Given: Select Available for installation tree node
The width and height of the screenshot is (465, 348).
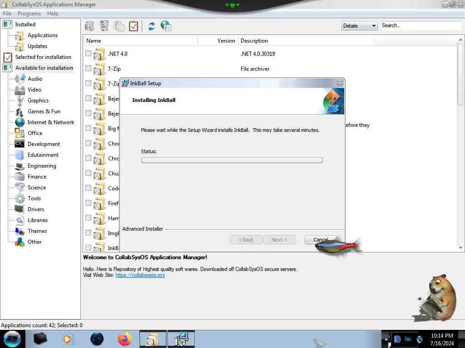Looking at the screenshot, I should 44,68.
